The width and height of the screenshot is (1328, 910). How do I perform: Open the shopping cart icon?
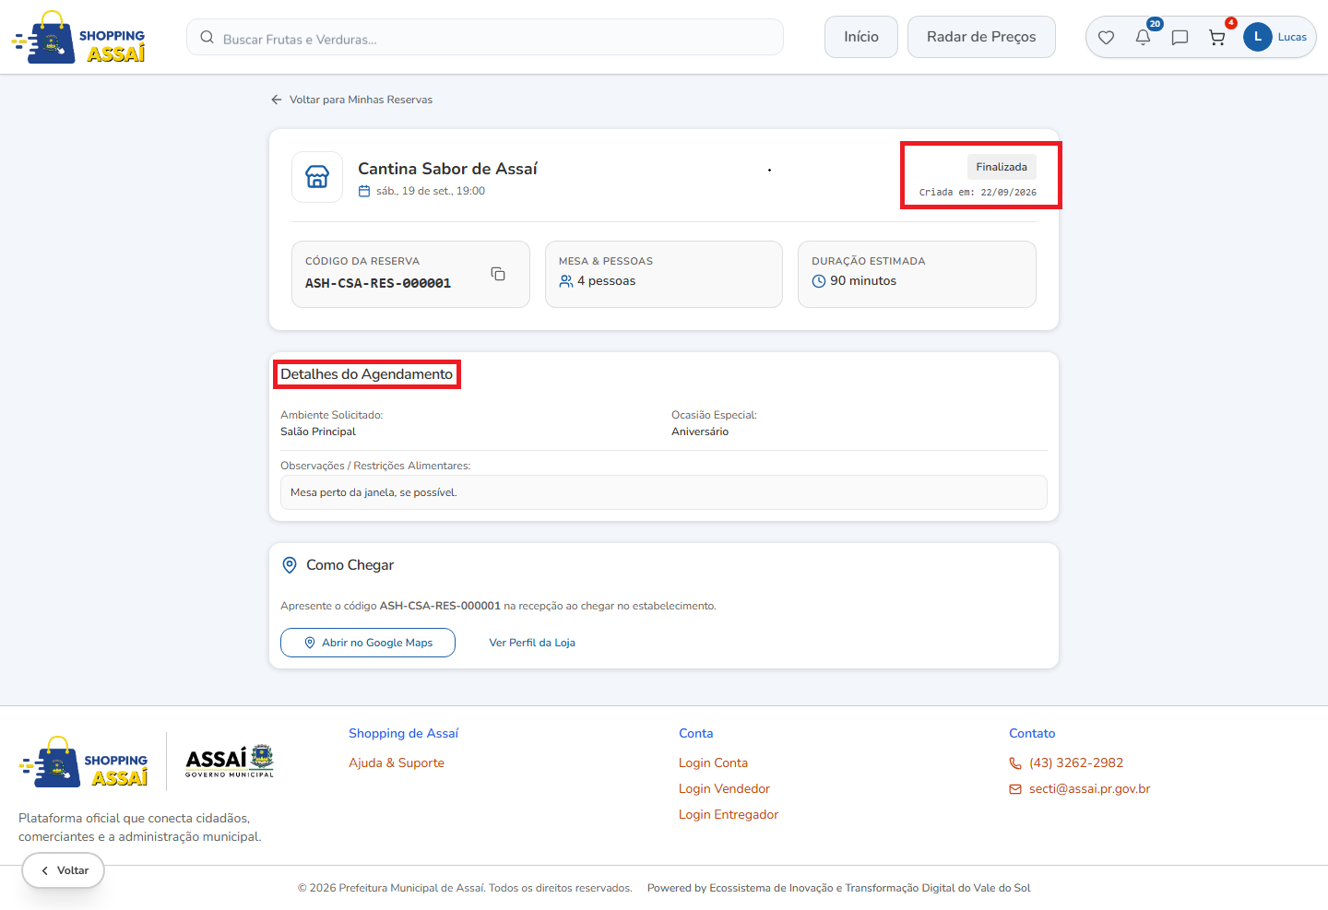[x=1217, y=38]
